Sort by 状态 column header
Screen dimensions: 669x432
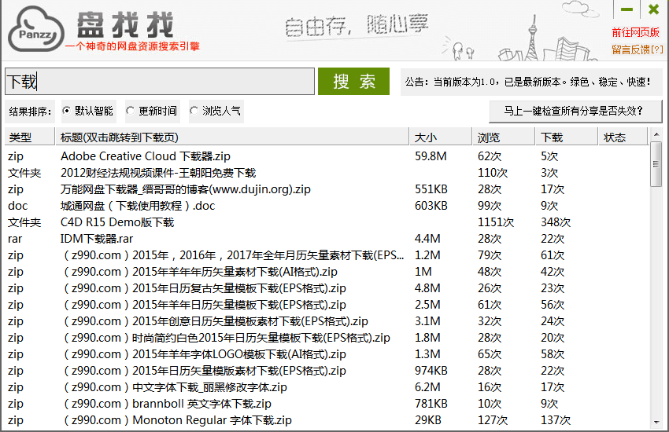623,137
